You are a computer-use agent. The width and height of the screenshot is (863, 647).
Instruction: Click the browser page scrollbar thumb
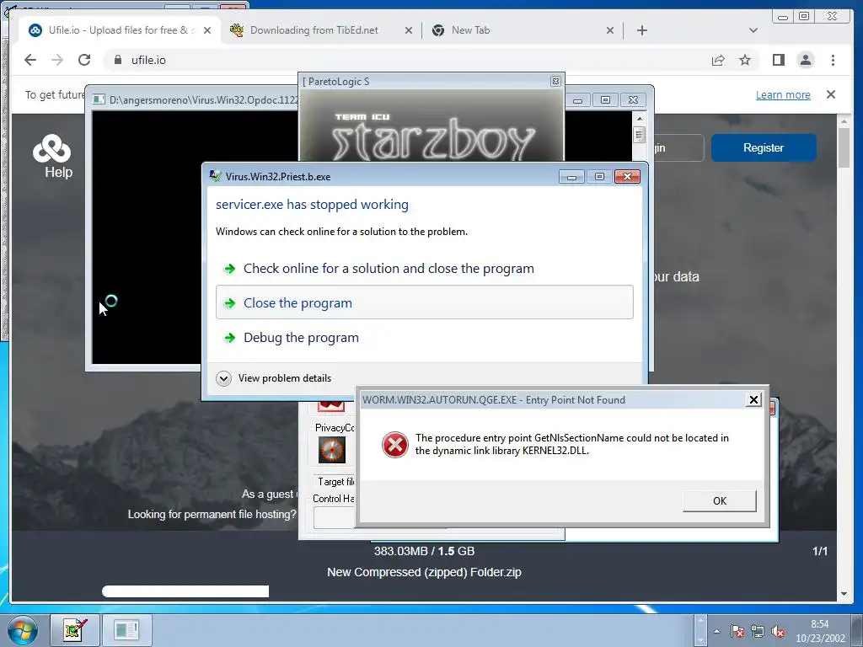(844, 147)
